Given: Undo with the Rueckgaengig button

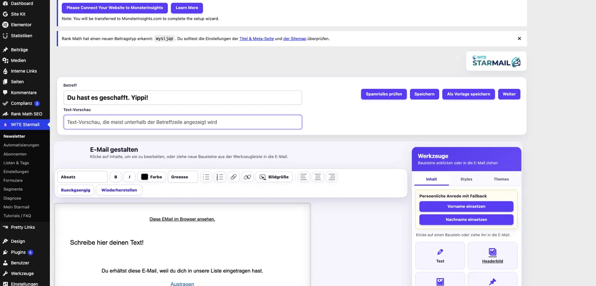Looking at the screenshot, I should [x=76, y=190].
